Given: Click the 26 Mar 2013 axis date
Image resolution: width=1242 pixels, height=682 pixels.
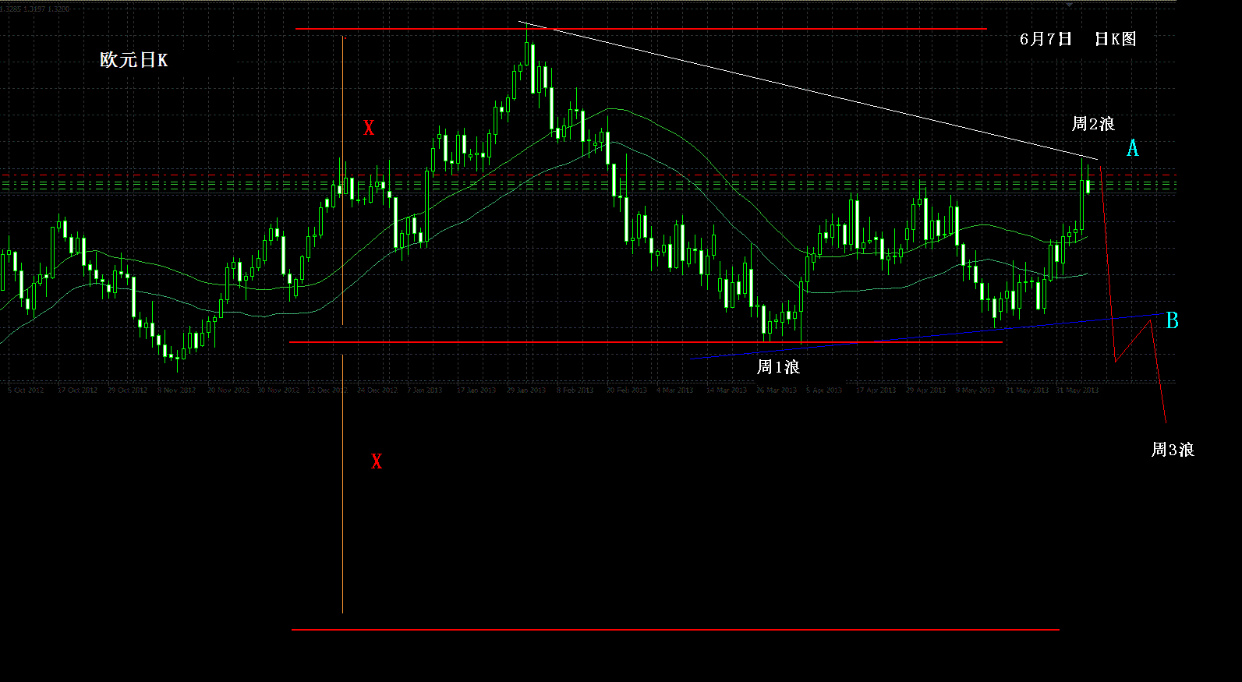Looking at the screenshot, I should (x=777, y=390).
